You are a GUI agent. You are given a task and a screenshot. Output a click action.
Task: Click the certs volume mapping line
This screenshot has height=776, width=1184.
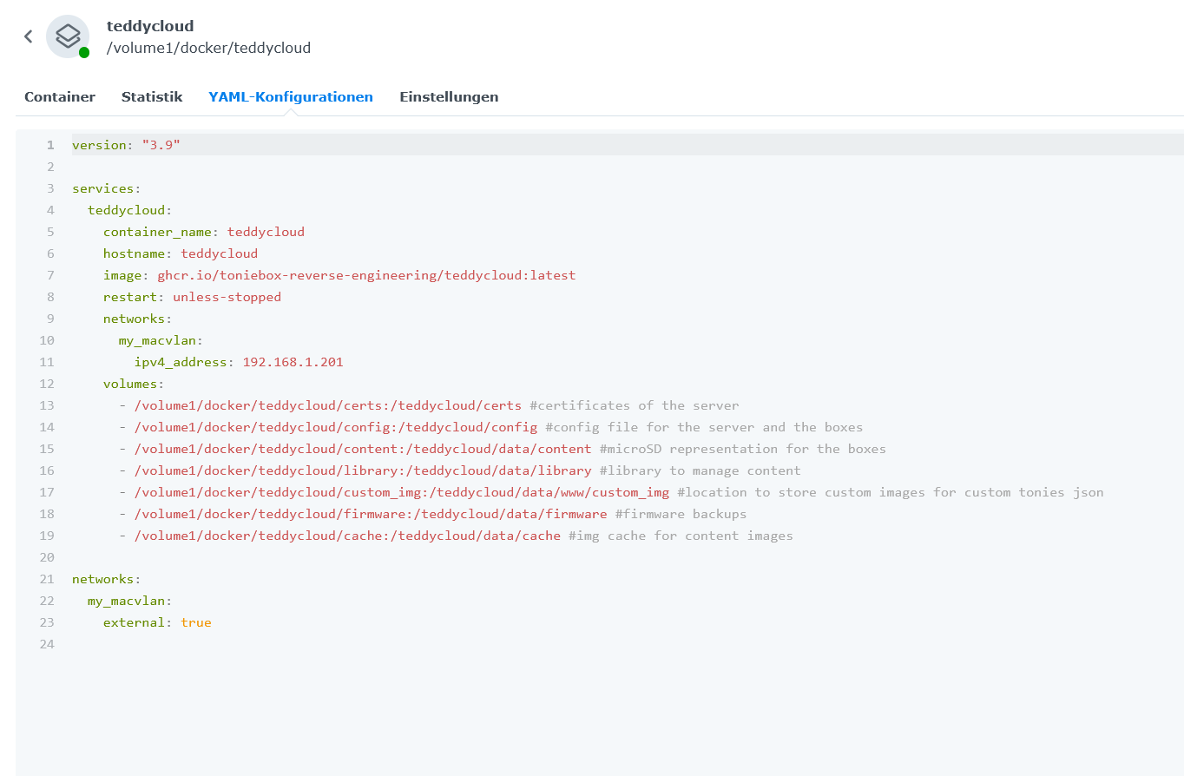point(327,405)
